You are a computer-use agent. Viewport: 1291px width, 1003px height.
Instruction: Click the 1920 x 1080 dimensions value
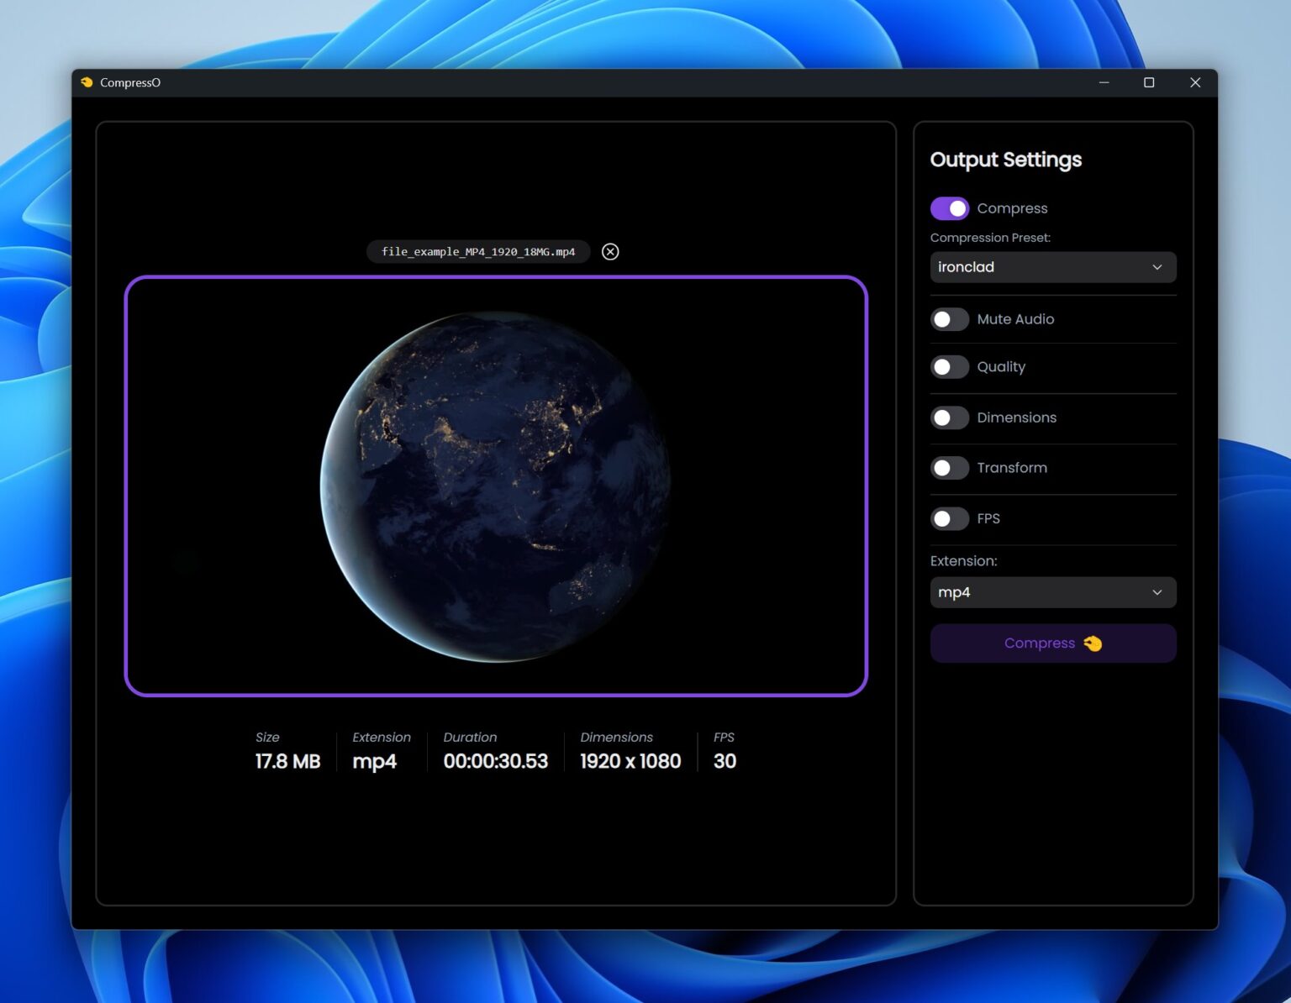pos(630,761)
